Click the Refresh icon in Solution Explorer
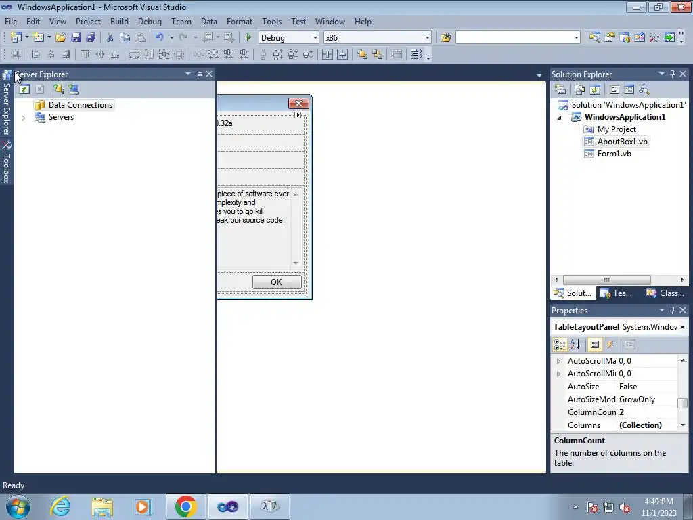Viewport: 693px width, 520px height. tap(595, 89)
